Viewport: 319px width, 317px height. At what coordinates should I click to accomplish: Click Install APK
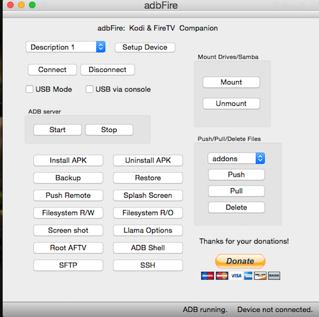click(68, 160)
